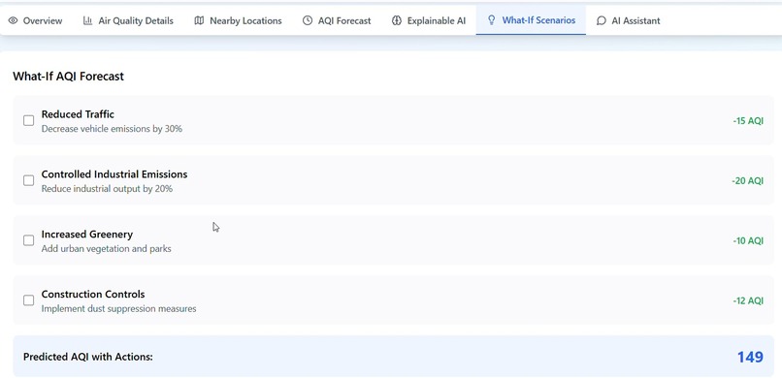Viewport: 782px width, 378px height.
Task: Click the Construction Controls title
Action: 93,294
